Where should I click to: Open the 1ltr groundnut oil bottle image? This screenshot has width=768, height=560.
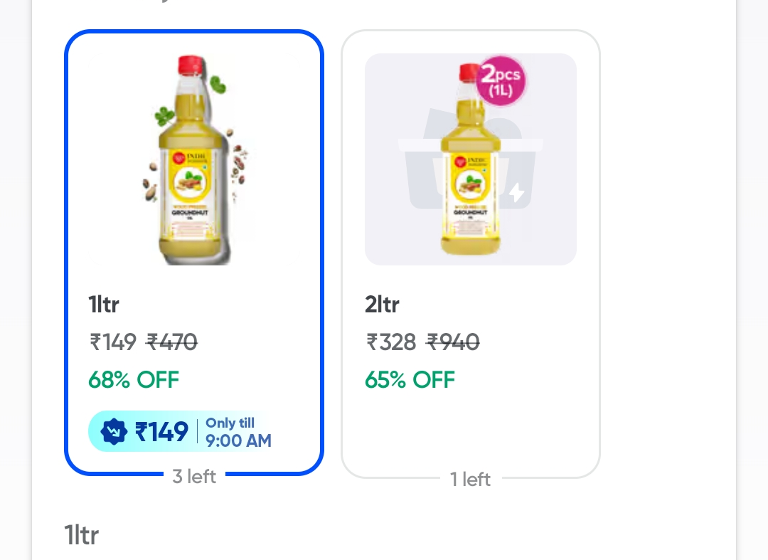(x=194, y=159)
